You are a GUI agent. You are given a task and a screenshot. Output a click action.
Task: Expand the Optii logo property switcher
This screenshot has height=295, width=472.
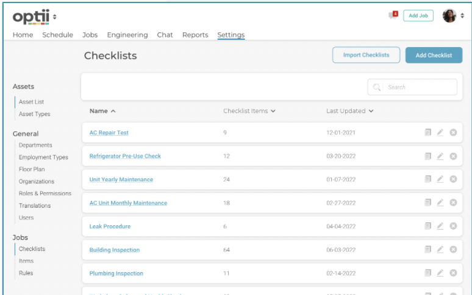tap(55, 16)
